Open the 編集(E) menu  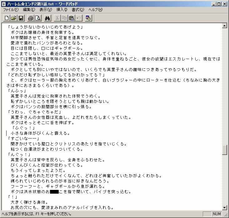tap(29, 10)
